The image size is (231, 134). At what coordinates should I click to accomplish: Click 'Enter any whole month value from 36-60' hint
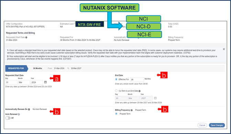tap(131, 84)
